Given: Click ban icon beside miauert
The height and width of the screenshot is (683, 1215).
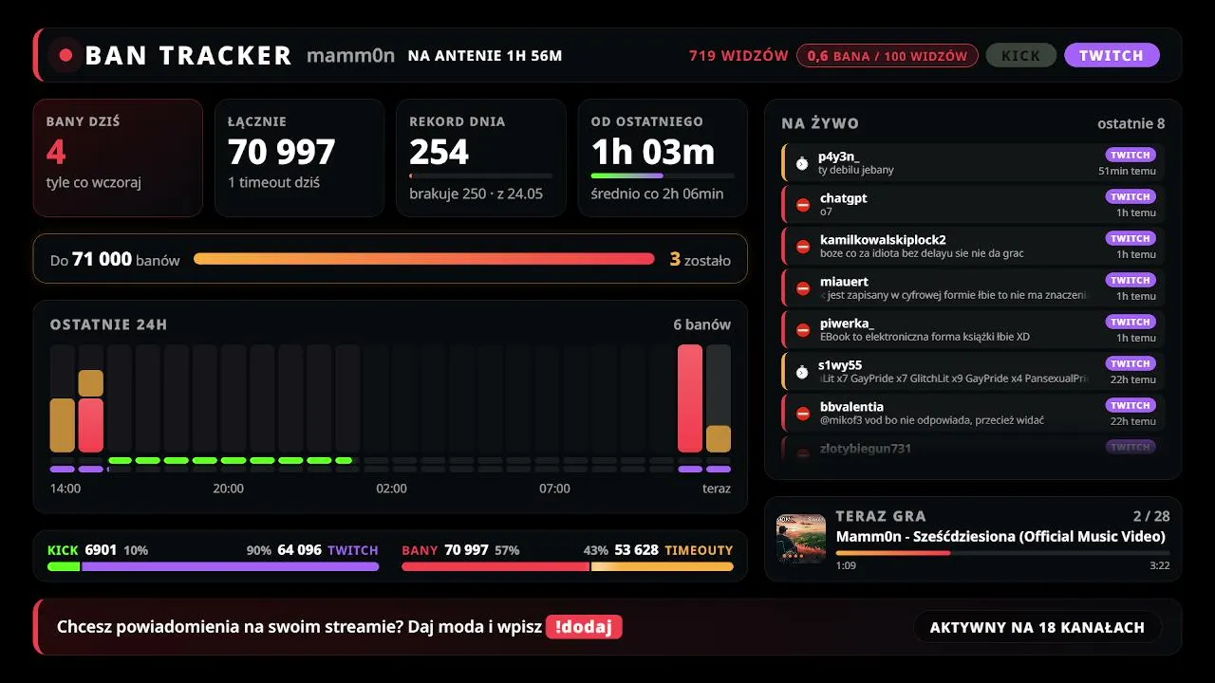Looking at the screenshot, I should coord(802,288).
